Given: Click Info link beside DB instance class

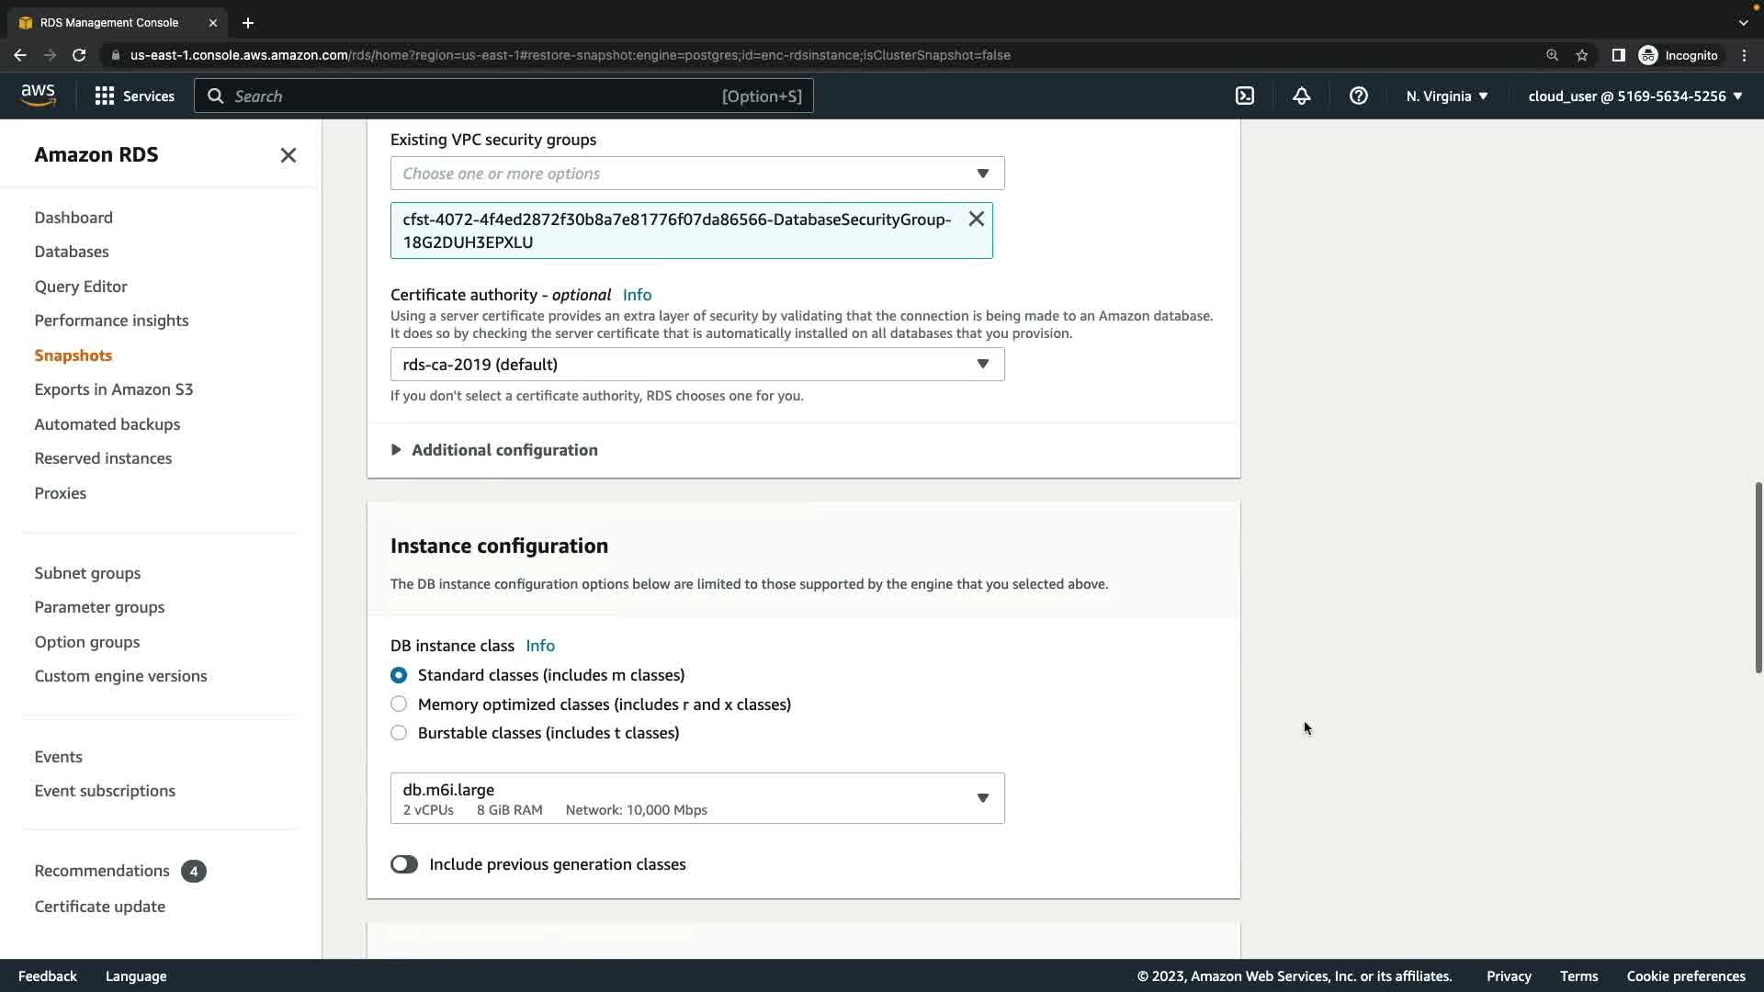Looking at the screenshot, I should [540, 646].
